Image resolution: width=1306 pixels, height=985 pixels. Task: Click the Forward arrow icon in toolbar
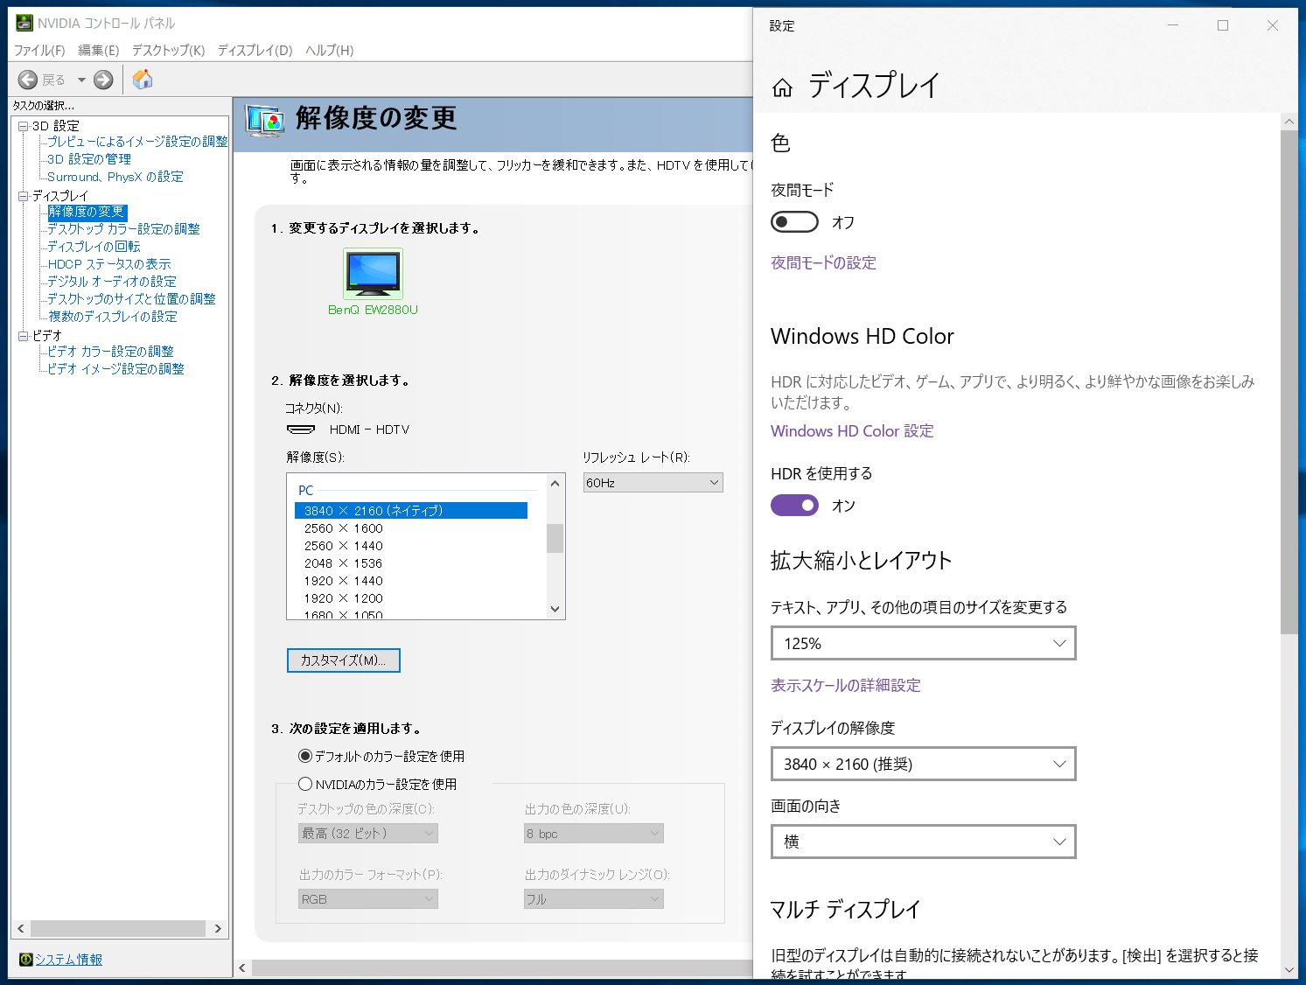pyautogui.click(x=103, y=80)
